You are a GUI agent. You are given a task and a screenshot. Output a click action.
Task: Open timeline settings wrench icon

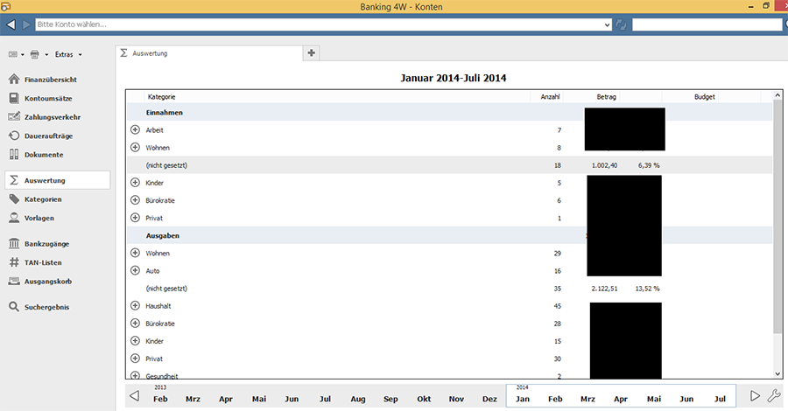(774, 396)
